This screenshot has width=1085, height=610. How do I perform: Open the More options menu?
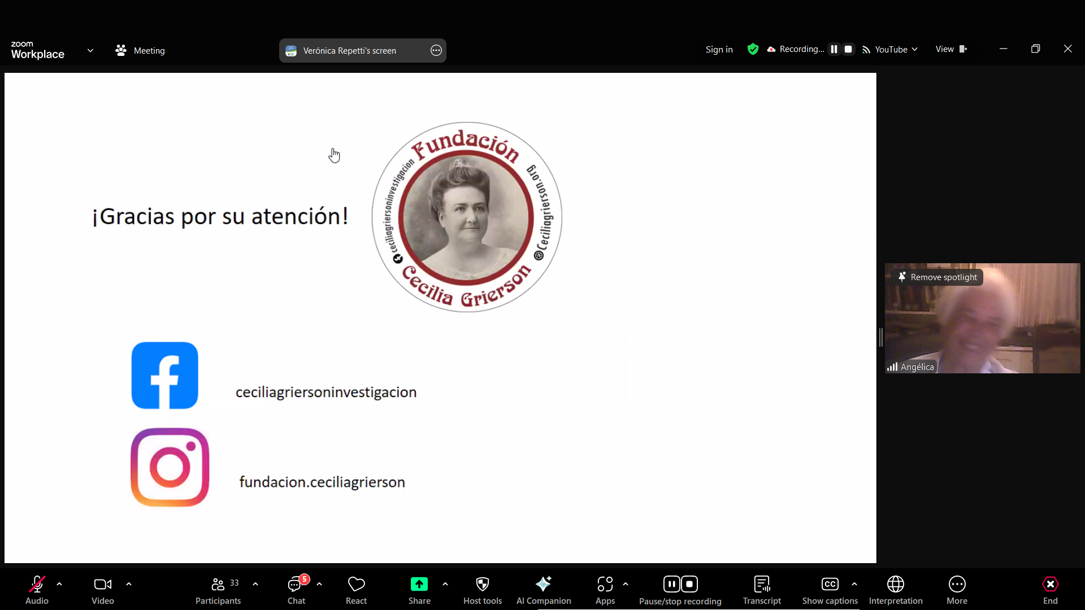[x=957, y=589]
